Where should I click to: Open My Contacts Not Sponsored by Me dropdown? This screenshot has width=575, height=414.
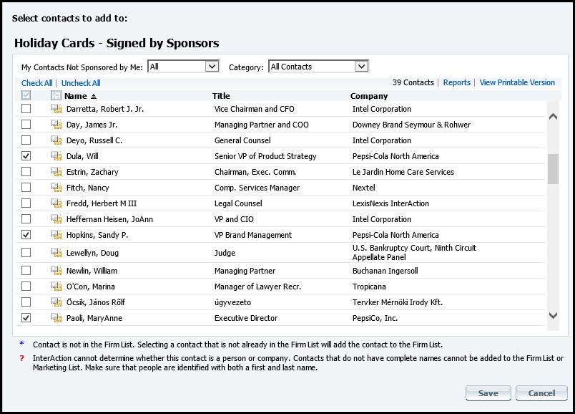[x=183, y=67]
